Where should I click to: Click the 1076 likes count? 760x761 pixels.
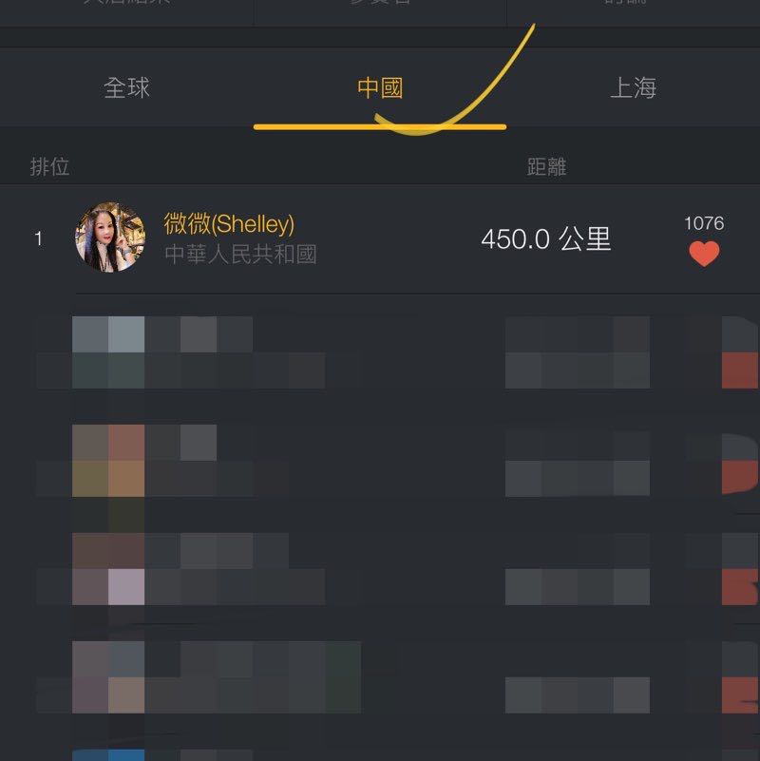[x=704, y=223]
